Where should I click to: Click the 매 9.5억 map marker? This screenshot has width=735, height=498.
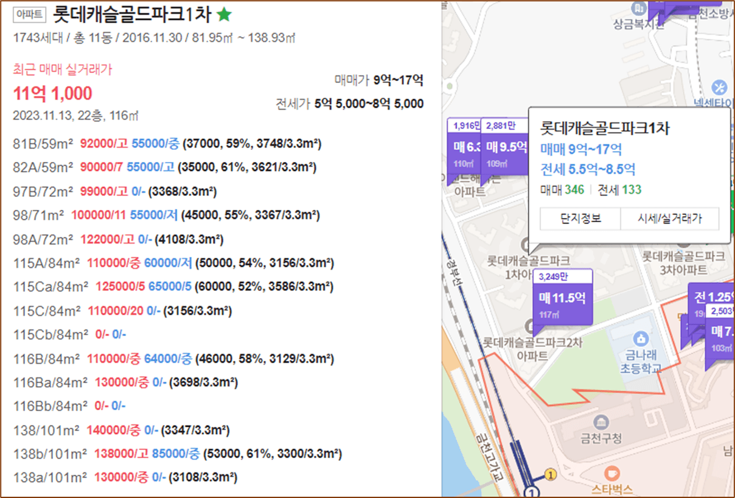(x=504, y=147)
